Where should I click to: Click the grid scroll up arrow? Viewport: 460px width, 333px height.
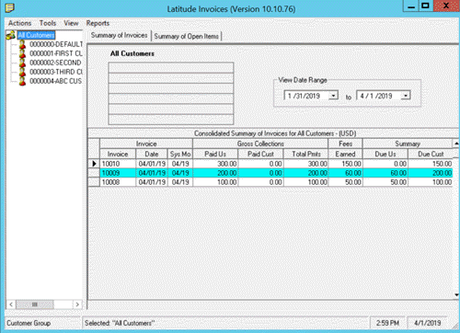tap(456, 144)
